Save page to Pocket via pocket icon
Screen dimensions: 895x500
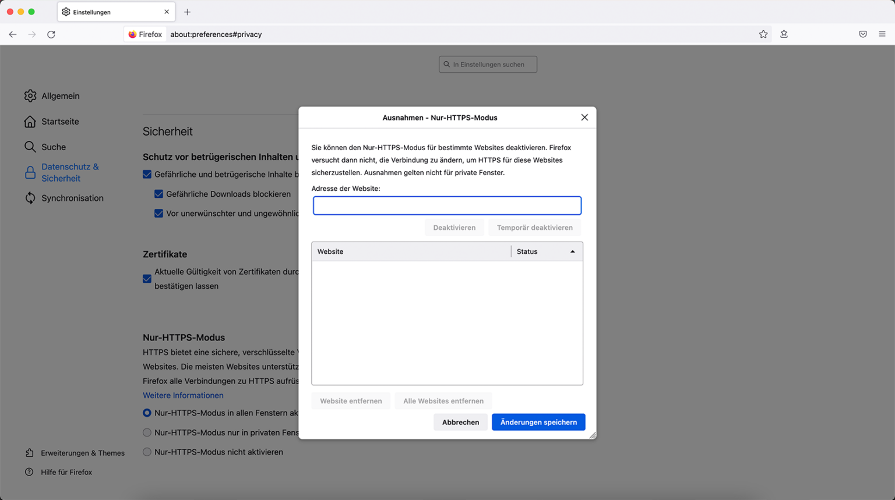coord(863,34)
